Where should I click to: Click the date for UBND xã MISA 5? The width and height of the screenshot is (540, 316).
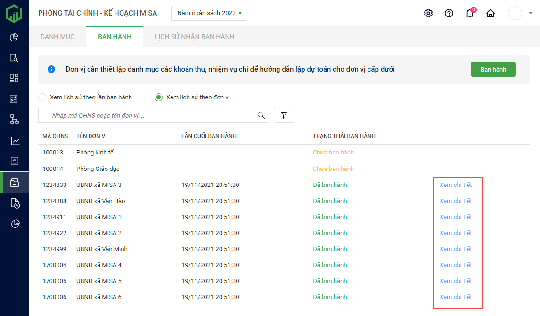pyautogui.click(x=210, y=281)
